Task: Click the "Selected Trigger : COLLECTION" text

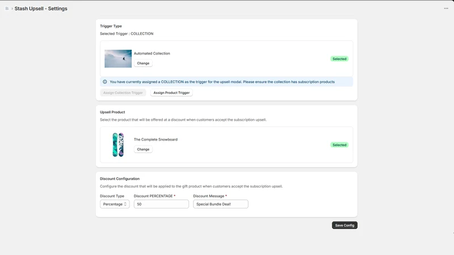Action: [x=127, y=33]
